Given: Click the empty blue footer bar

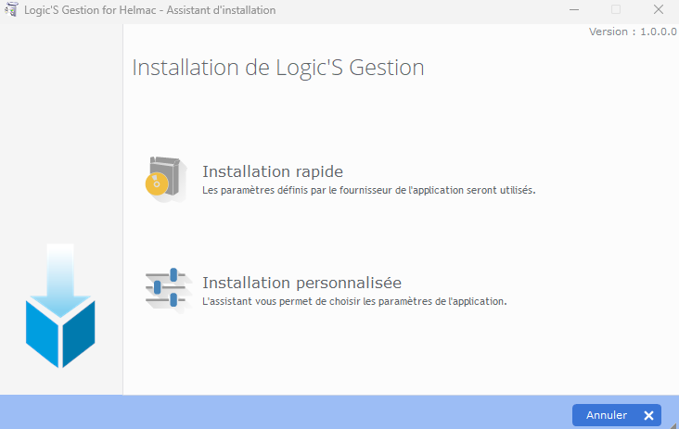Looking at the screenshot, I should [278, 412].
